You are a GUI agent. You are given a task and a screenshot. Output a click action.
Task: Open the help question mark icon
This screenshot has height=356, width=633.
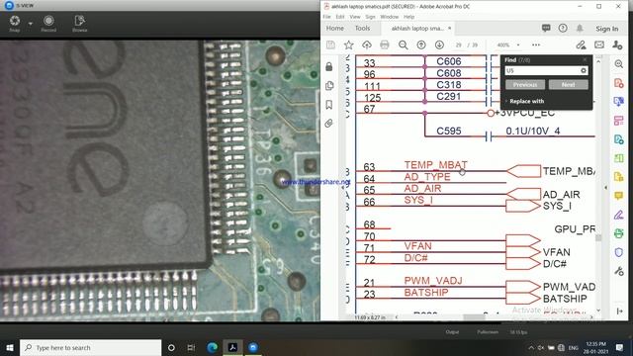[563, 29]
